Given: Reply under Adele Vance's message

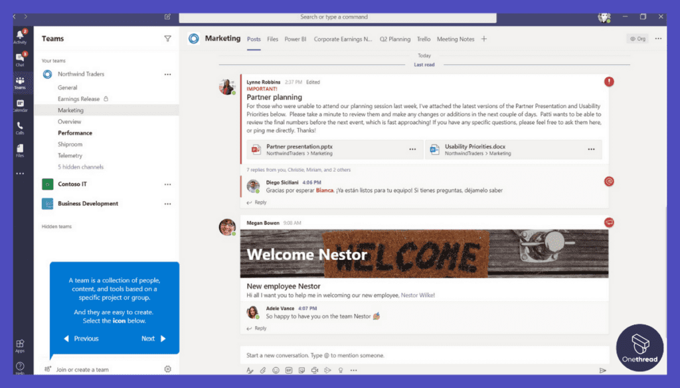Looking at the screenshot, I should click(257, 328).
